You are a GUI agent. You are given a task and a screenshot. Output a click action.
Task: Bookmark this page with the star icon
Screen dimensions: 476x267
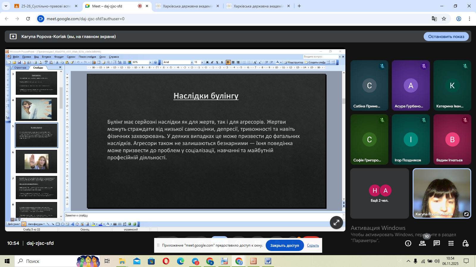444,19
